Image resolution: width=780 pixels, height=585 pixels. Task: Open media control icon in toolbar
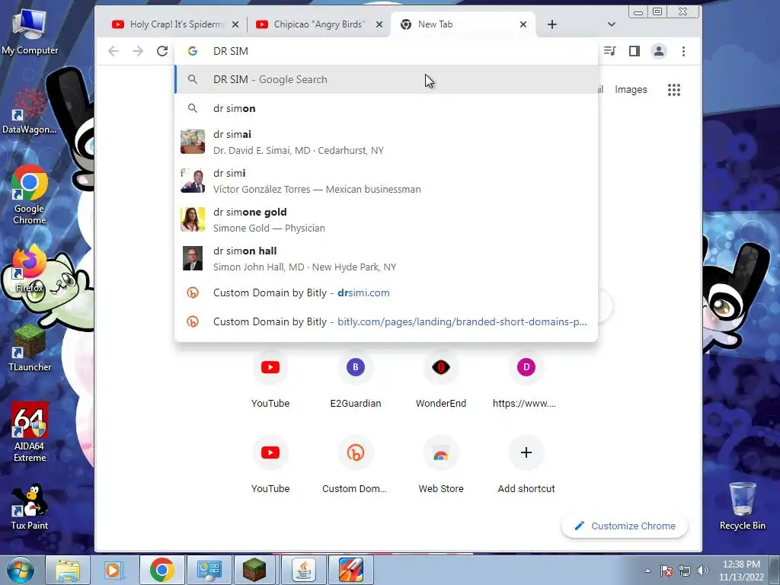[609, 51]
